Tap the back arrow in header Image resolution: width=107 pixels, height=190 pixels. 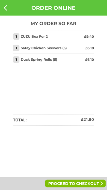pyautogui.click(x=5, y=8)
